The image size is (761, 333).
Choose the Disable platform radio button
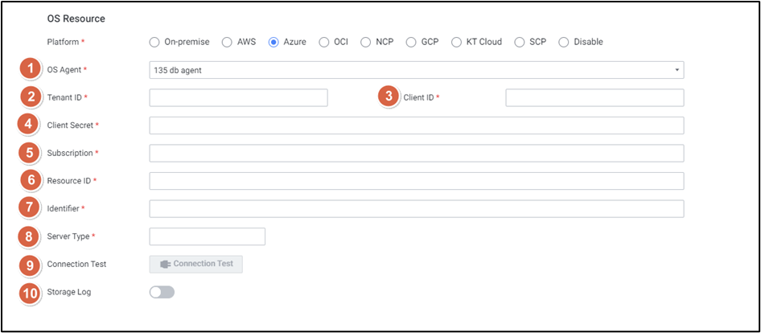563,42
